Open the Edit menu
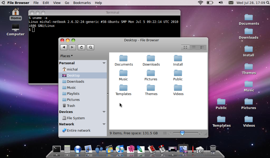Screen dimensions: 270x158 click(x=46, y=3)
